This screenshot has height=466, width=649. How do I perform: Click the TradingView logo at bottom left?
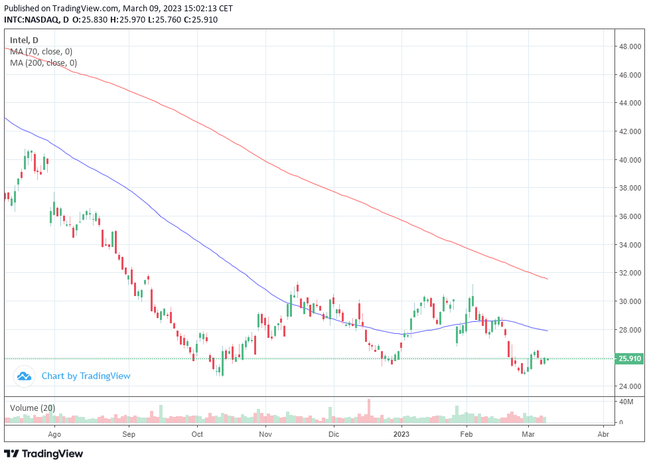point(43,453)
